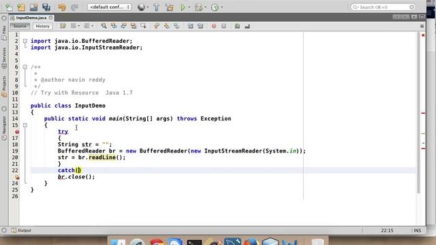Image resolution: width=436 pixels, height=245 pixels.
Task: Click the Redo toolbar icon
Action: point(74,7)
